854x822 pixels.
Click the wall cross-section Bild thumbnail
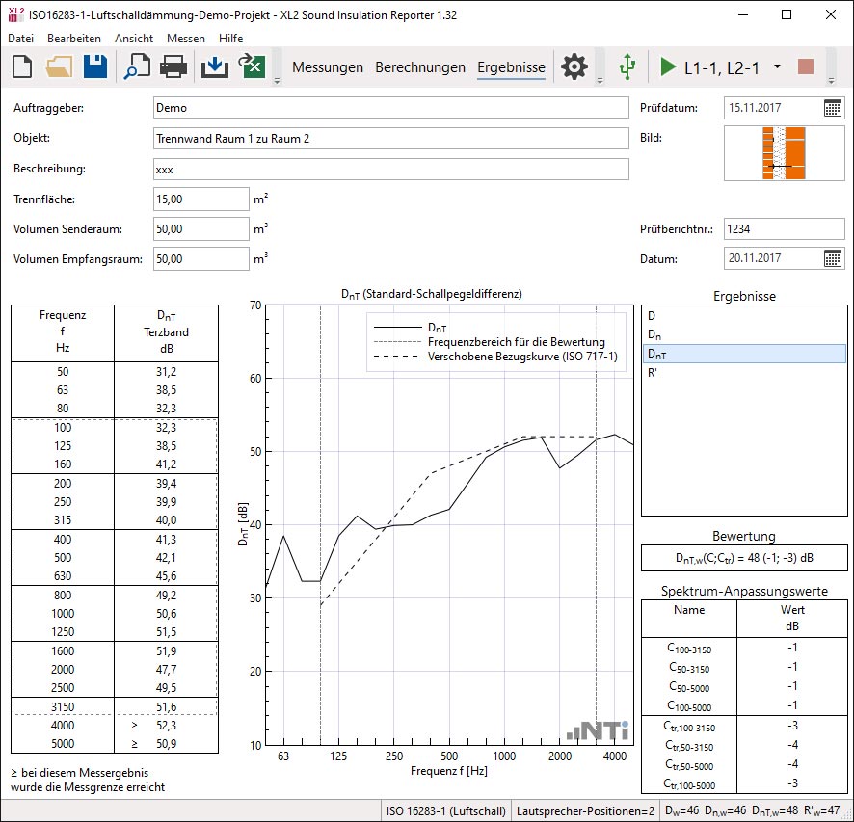point(784,153)
